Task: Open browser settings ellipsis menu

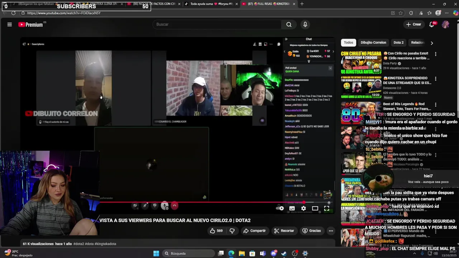Action: 447,13
